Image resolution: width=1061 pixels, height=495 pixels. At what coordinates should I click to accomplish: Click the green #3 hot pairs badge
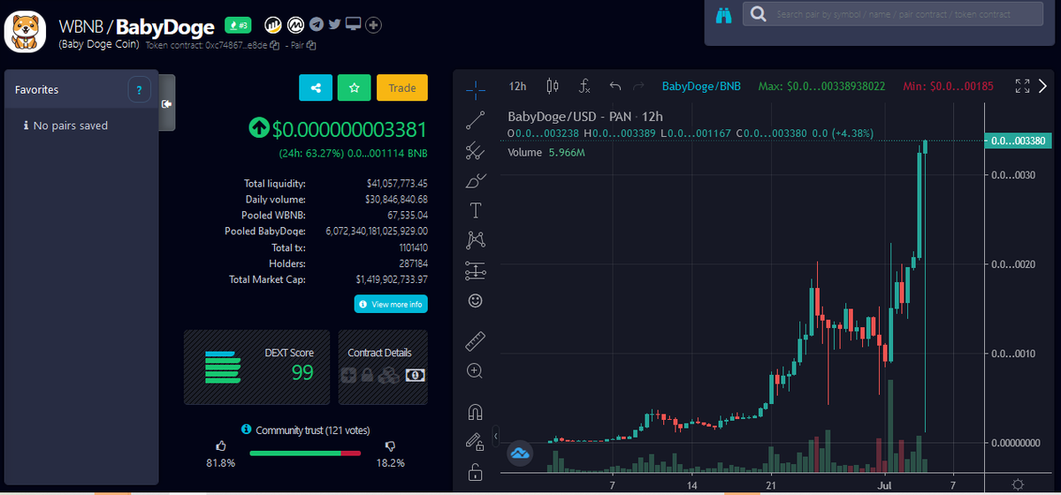(x=239, y=25)
